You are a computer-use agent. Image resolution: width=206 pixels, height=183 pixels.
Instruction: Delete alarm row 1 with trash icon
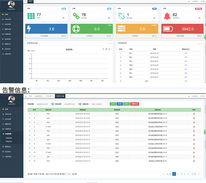[x=194, y=114]
